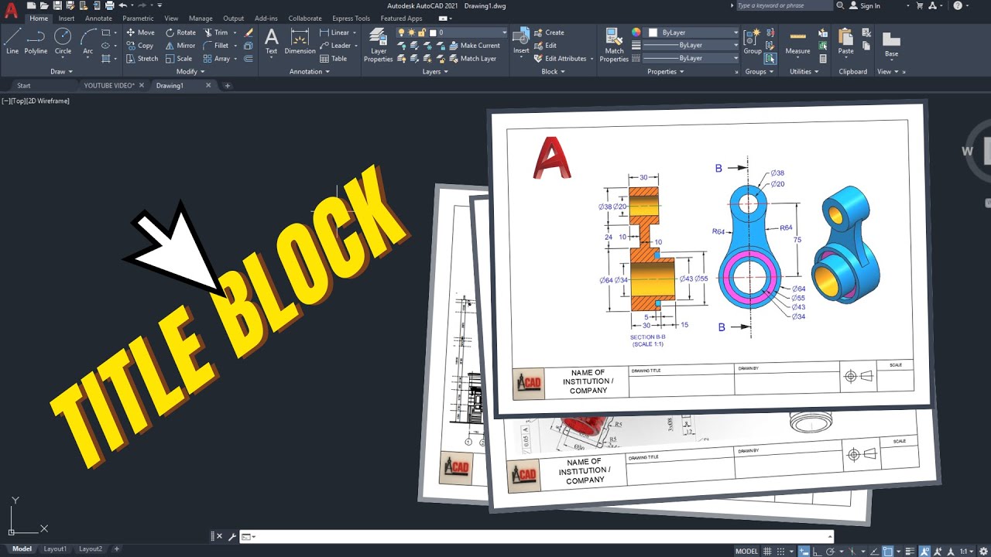
Task: Click the Create block button
Action: [x=549, y=32]
